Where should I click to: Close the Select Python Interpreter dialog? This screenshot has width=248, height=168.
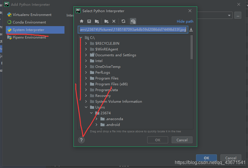click(x=190, y=11)
